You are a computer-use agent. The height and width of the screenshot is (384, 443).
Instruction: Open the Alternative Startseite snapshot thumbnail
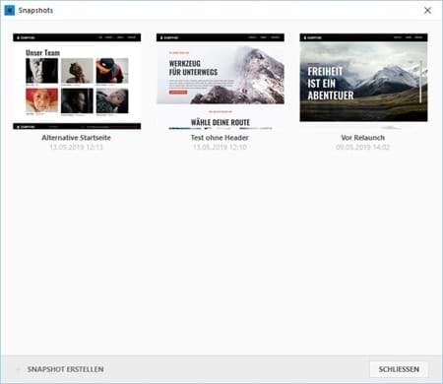click(x=77, y=82)
